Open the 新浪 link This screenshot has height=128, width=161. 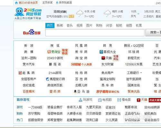pos(29,46)
